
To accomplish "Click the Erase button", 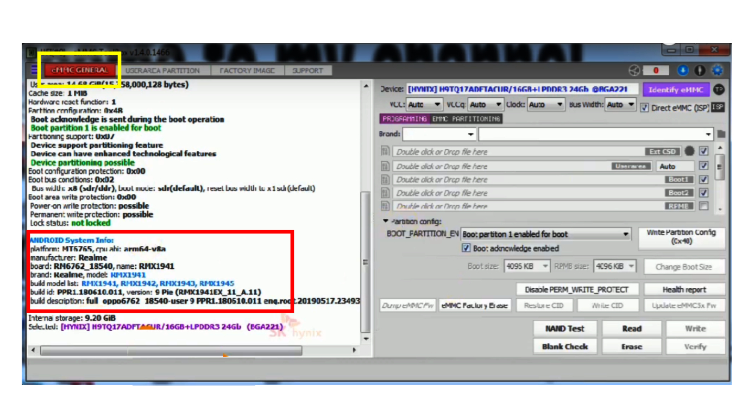I will (632, 346).
